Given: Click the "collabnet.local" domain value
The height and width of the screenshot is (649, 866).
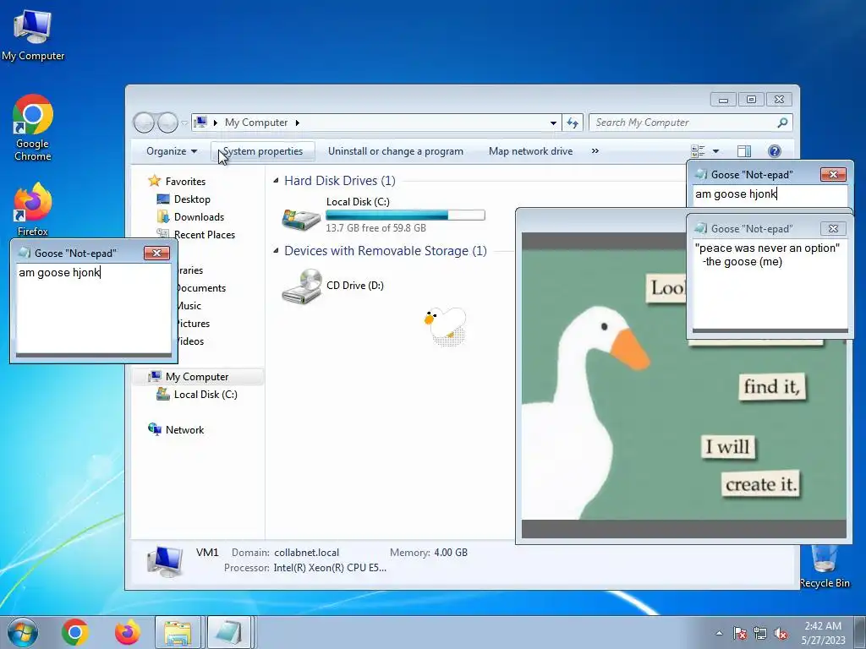Looking at the screenshot, I should 306,553.
